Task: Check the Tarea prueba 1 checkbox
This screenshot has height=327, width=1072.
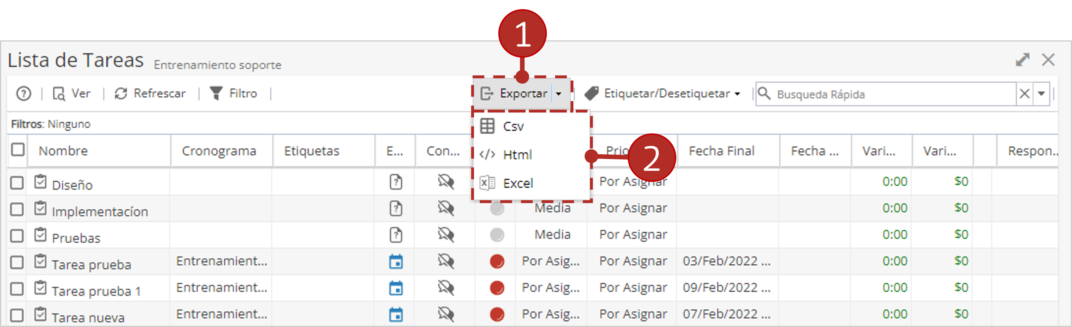Action: pos(17,289)
